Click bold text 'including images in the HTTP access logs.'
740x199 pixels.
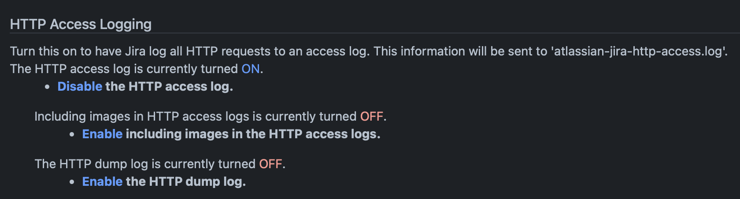[253, 134]
